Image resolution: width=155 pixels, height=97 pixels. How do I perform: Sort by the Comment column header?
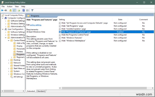point(143,19)
